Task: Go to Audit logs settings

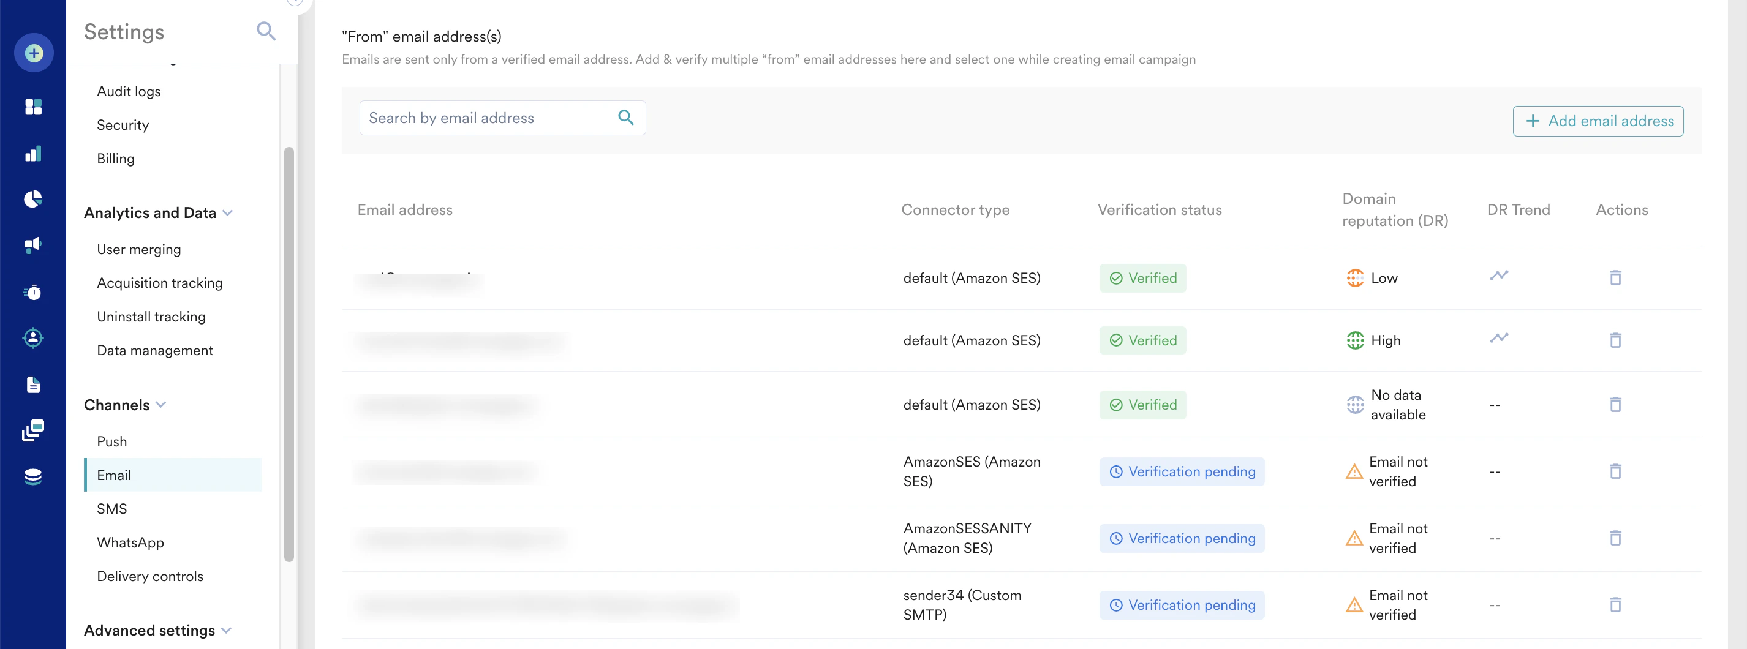Action: click(x=129, y=92)
